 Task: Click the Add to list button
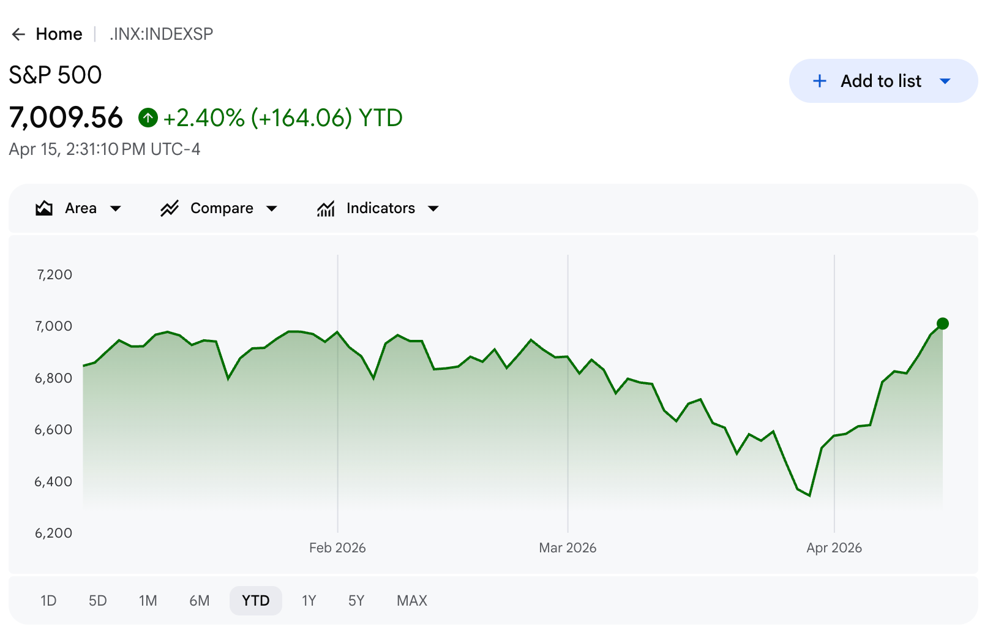pyautogui.click(x=880, y=81)
